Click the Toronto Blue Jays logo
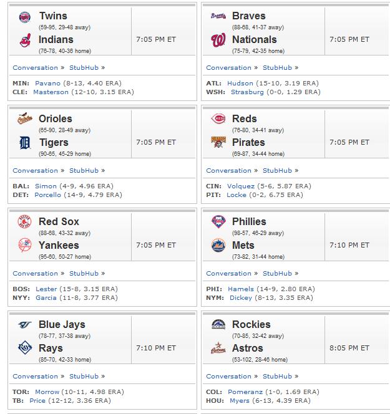Screen dimensions: 390x414 point(25,324)
